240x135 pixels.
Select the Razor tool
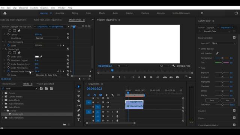coord(78,101)
